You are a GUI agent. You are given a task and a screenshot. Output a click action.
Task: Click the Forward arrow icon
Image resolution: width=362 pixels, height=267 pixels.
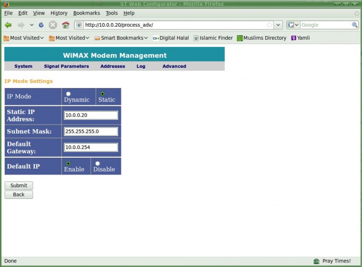pos(21,25)
